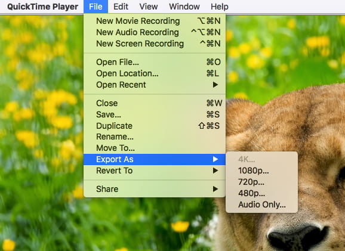Expand the Revert To submenu
This screenshot has width=345, height=251.
pyautogui.click(x=155, y=171)
